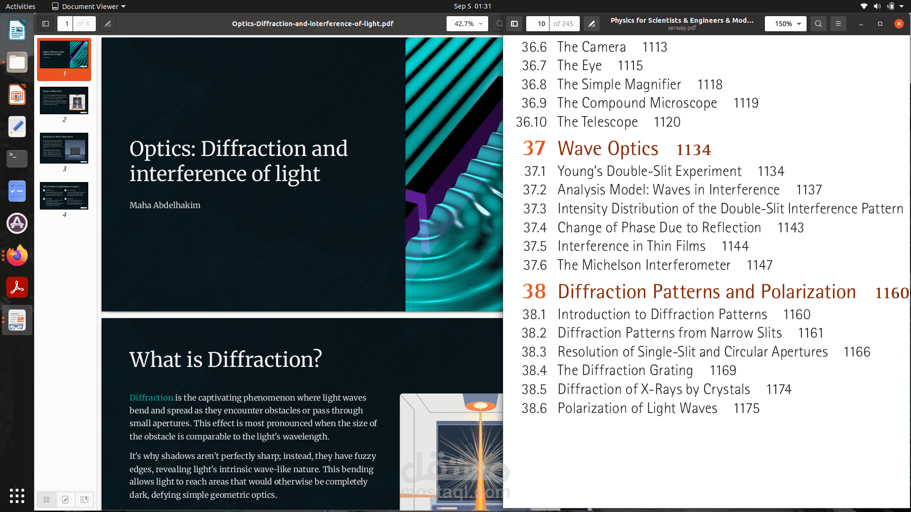Select thumbnails grid view in sidebar

point(46,499)
